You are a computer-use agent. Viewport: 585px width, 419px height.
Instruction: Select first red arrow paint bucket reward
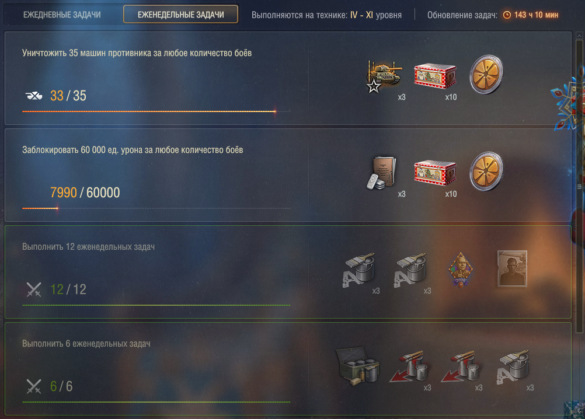[x=409, y=366]
